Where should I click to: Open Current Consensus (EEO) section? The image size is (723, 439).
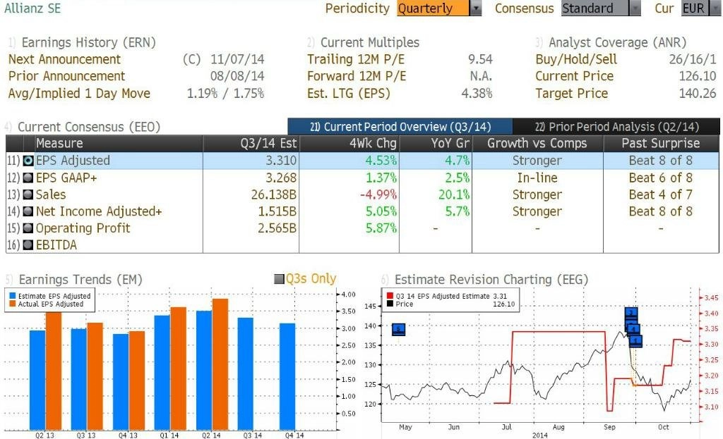tap(89, 127)
